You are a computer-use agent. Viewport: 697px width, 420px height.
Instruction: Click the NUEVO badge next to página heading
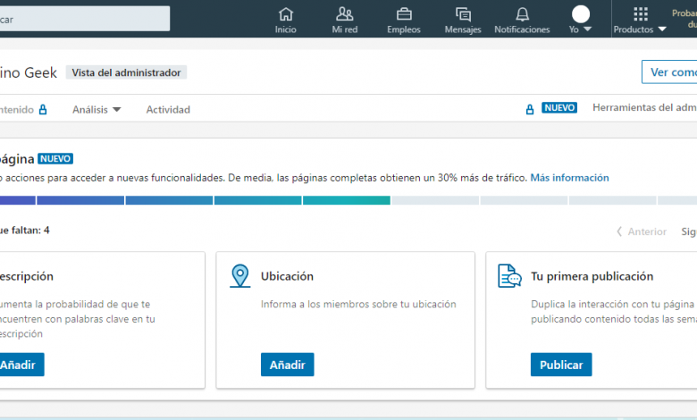click(x=55, y=159)
